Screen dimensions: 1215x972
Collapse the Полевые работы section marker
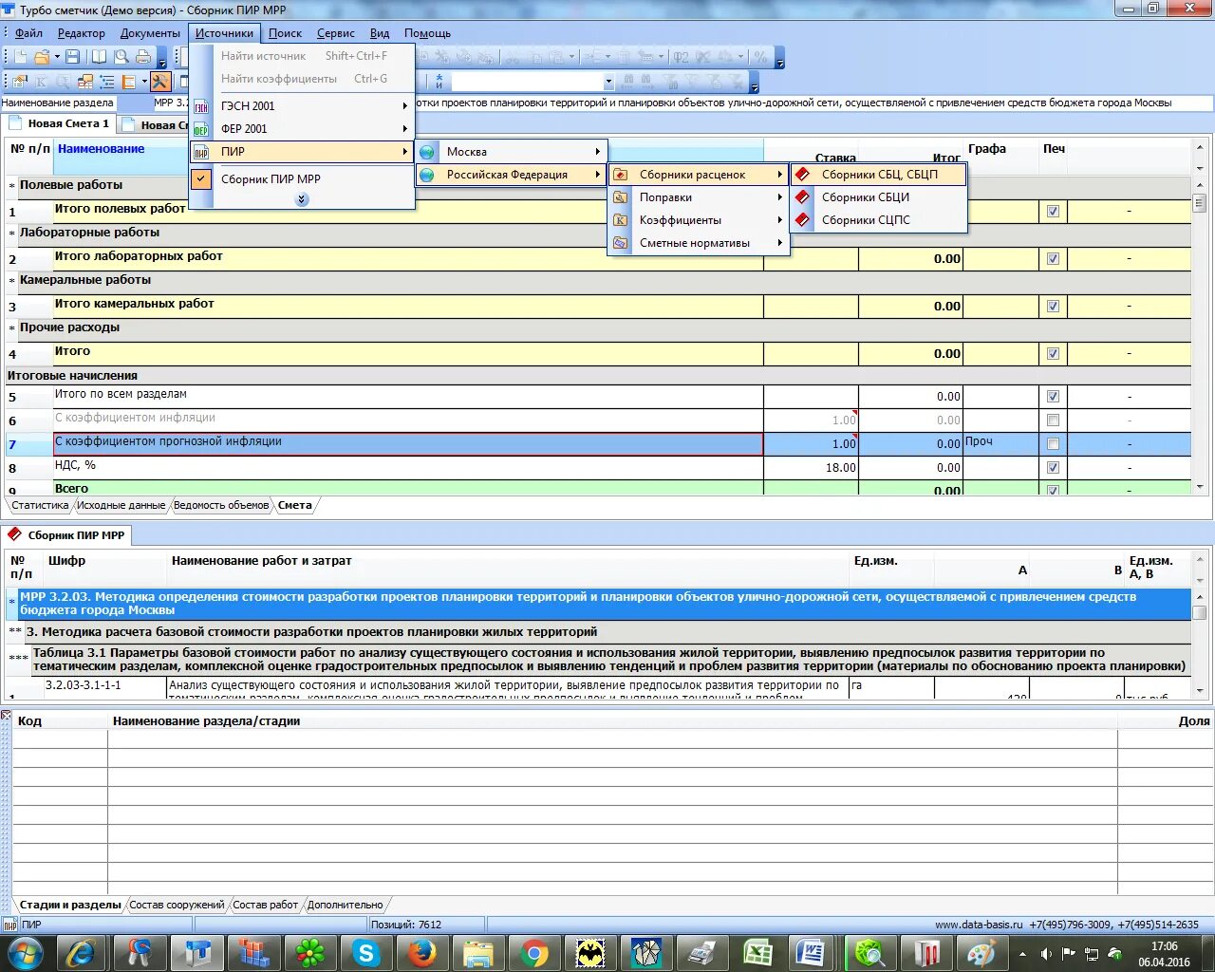click(12, 186)
